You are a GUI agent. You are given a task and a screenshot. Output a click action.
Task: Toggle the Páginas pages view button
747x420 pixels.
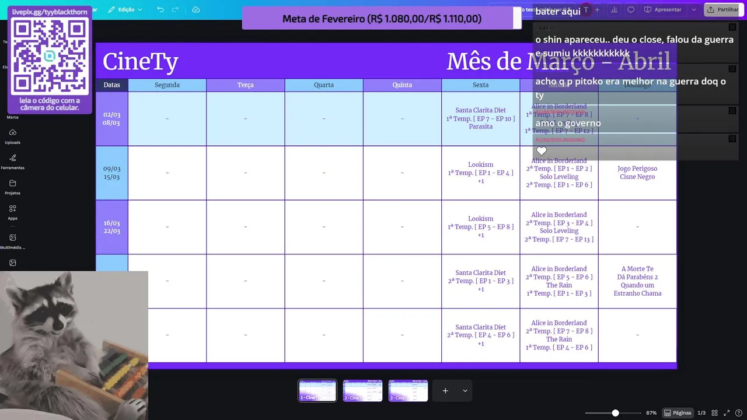677,413
